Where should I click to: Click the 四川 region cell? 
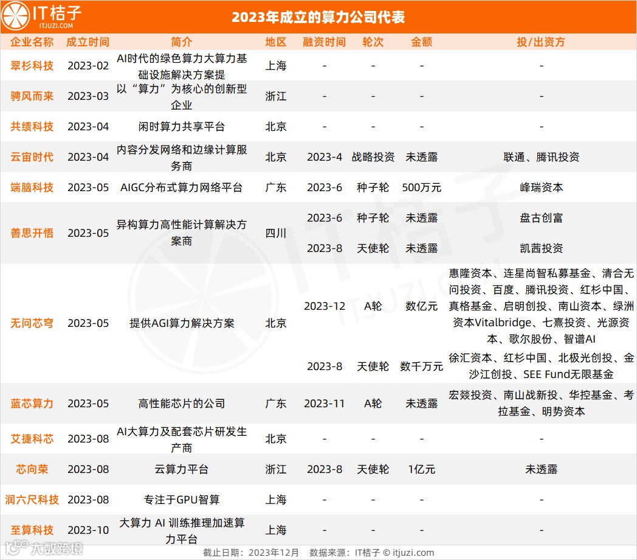(276, 233)
